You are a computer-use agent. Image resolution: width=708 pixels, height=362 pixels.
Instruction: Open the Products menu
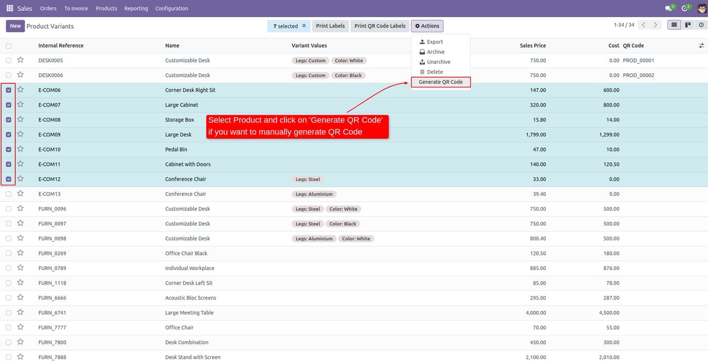click(107, 9)
